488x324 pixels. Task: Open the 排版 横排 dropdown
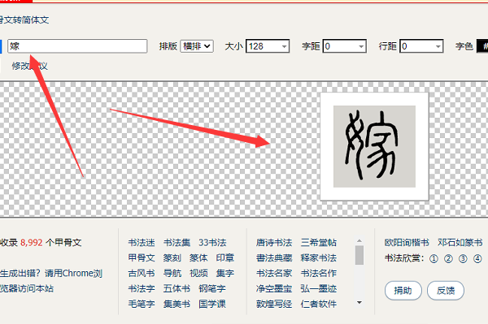click(197, 46)
